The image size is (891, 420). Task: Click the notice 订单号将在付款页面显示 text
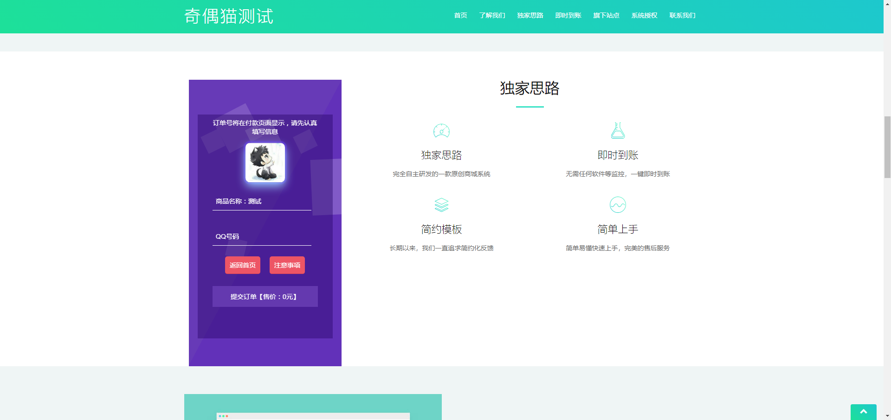tap(265, 127)
